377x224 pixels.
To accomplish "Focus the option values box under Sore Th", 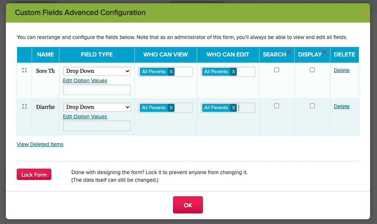I will click(97, 90).
